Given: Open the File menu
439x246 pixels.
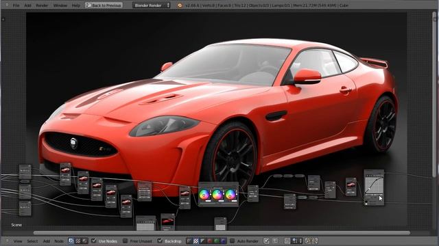Looking at the screenshot, I should tap(16, 5).
